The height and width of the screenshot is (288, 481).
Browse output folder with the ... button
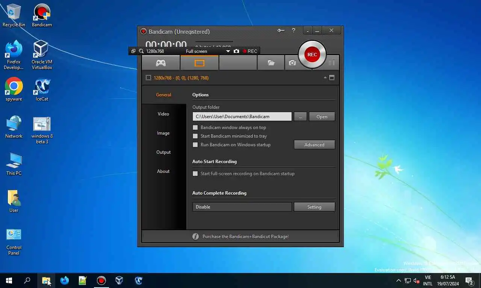pos(300,117)
